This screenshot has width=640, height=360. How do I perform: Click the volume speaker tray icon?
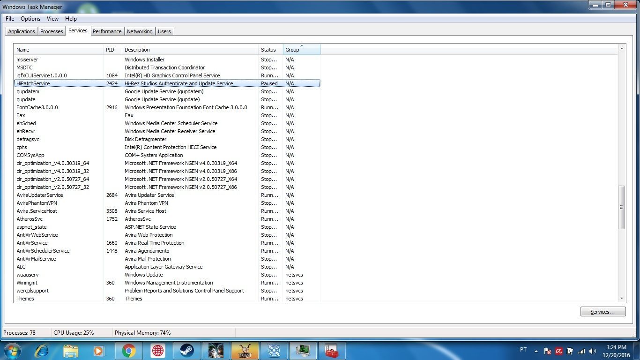(593, 351)
